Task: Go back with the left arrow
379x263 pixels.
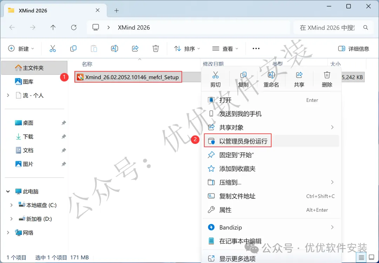Action: pos(12,28)
